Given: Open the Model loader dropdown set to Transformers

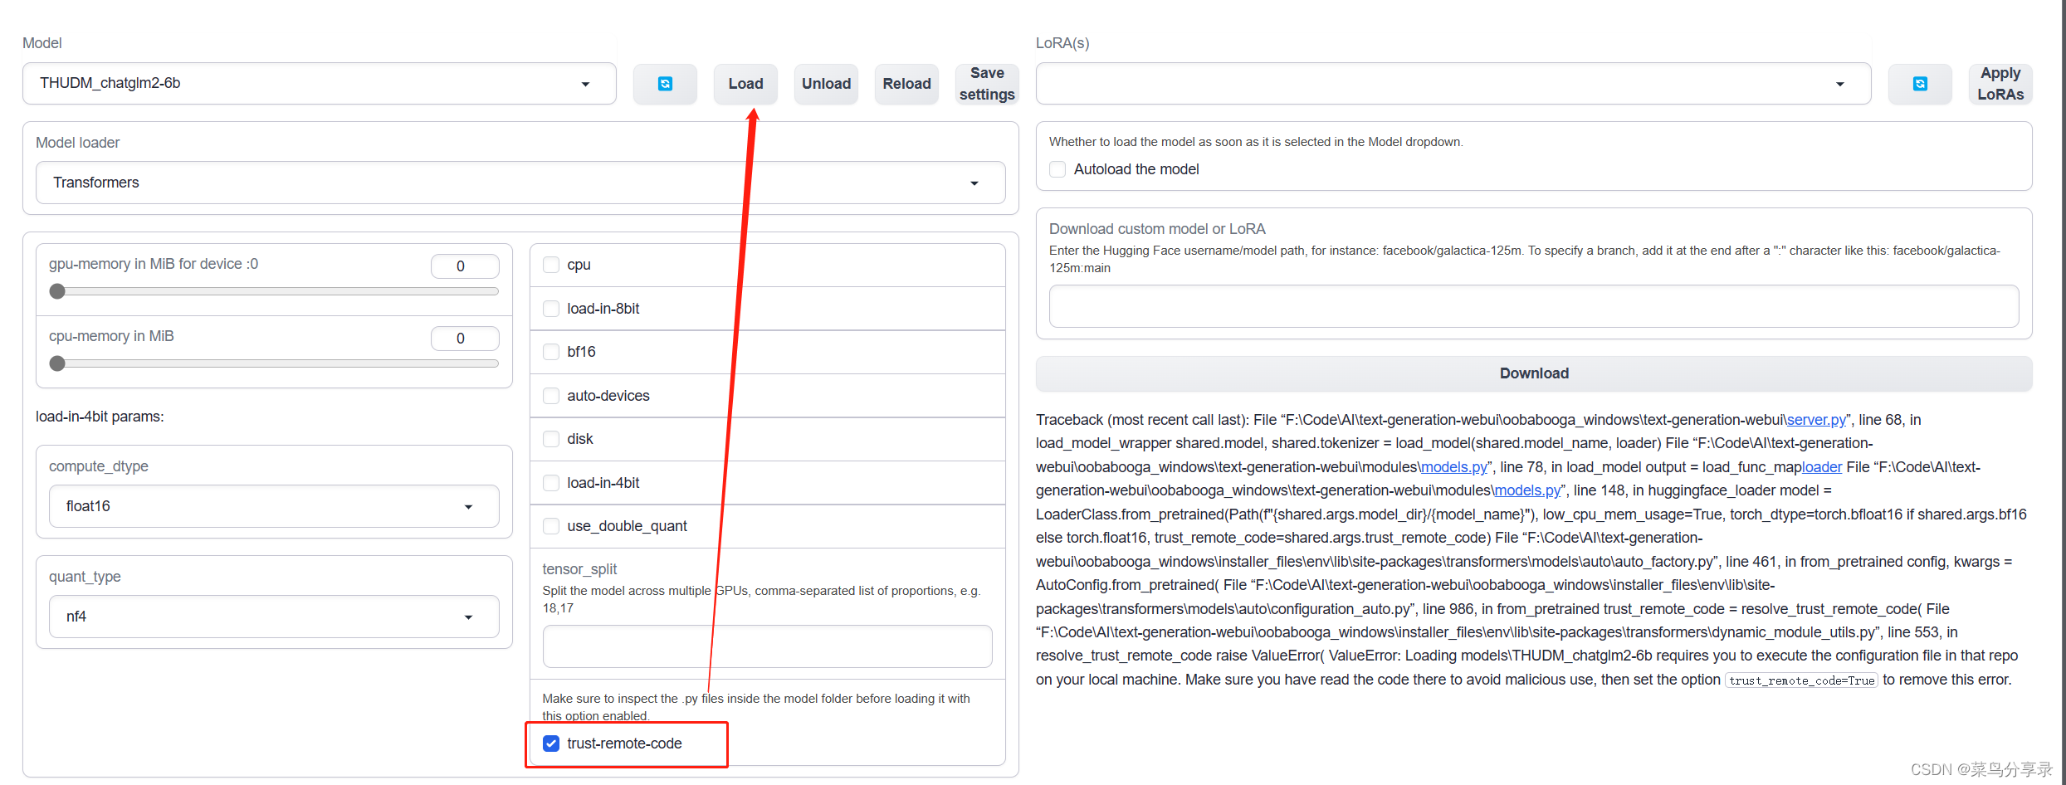Looking at the screenshot, I should click(520, 183).
